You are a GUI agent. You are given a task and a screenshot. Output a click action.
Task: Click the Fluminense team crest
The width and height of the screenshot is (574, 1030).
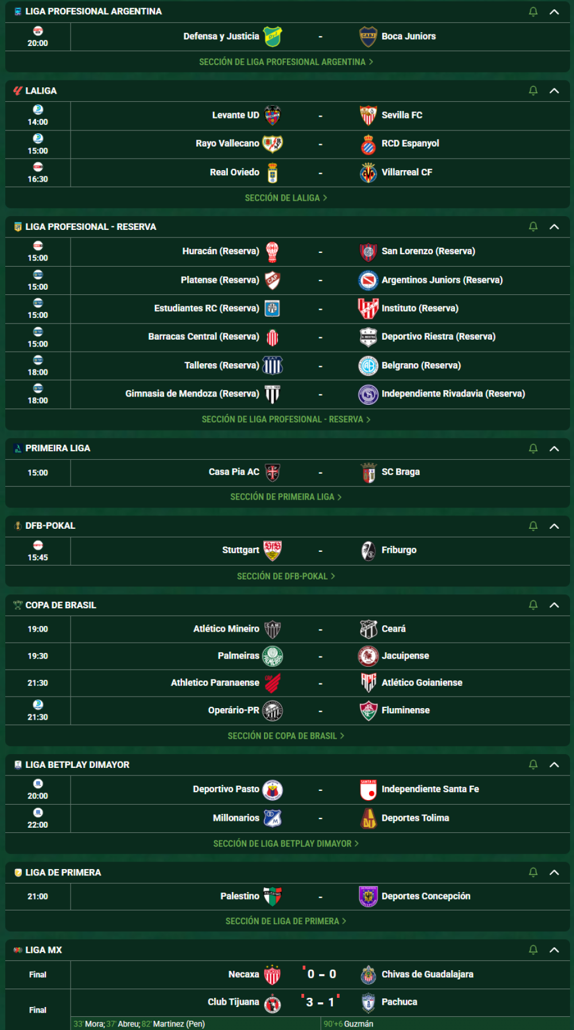point(368,710)
